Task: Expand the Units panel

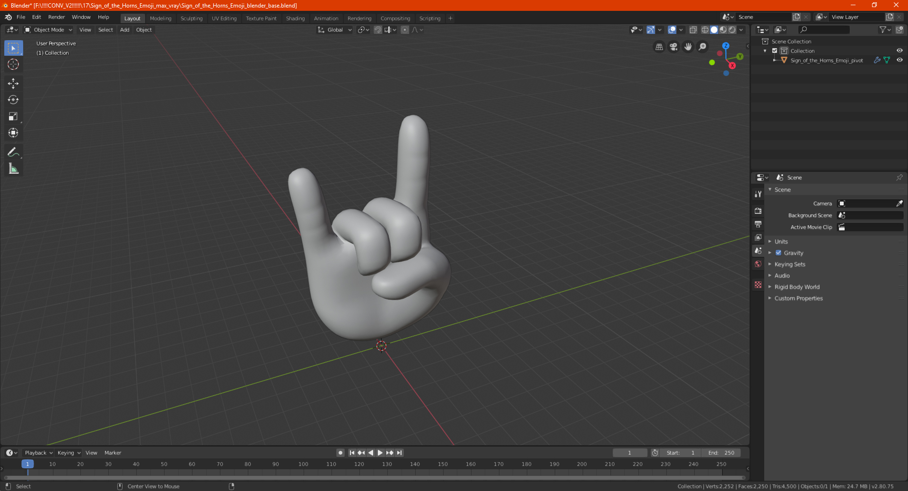Action: point(781,241)
